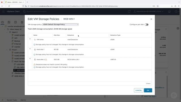The height and width of the screenshot is (102, 181).
Task: Close the vSphere browser tab
Action: coord(24,2)
